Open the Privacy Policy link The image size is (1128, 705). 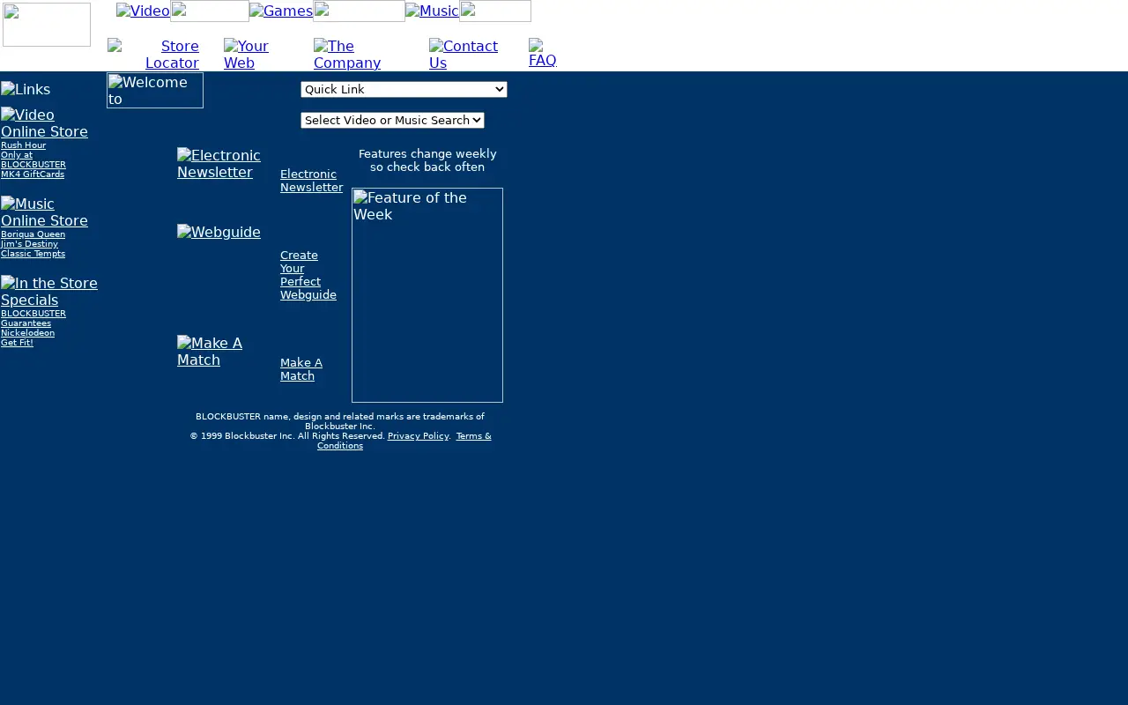click(x=418, y=436)
